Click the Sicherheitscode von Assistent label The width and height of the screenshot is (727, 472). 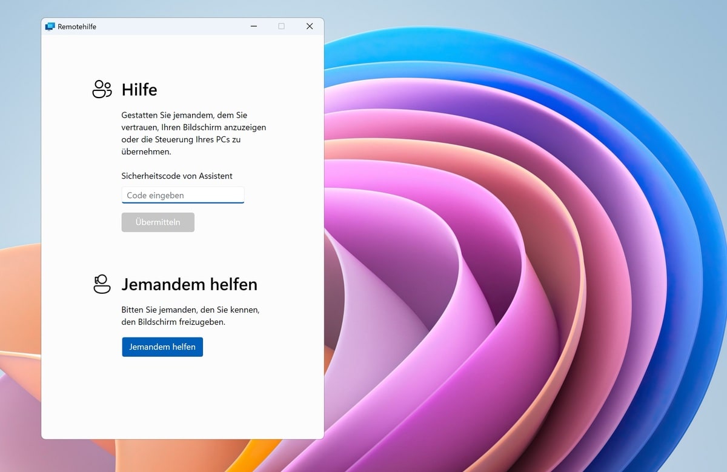click(177, 176)
